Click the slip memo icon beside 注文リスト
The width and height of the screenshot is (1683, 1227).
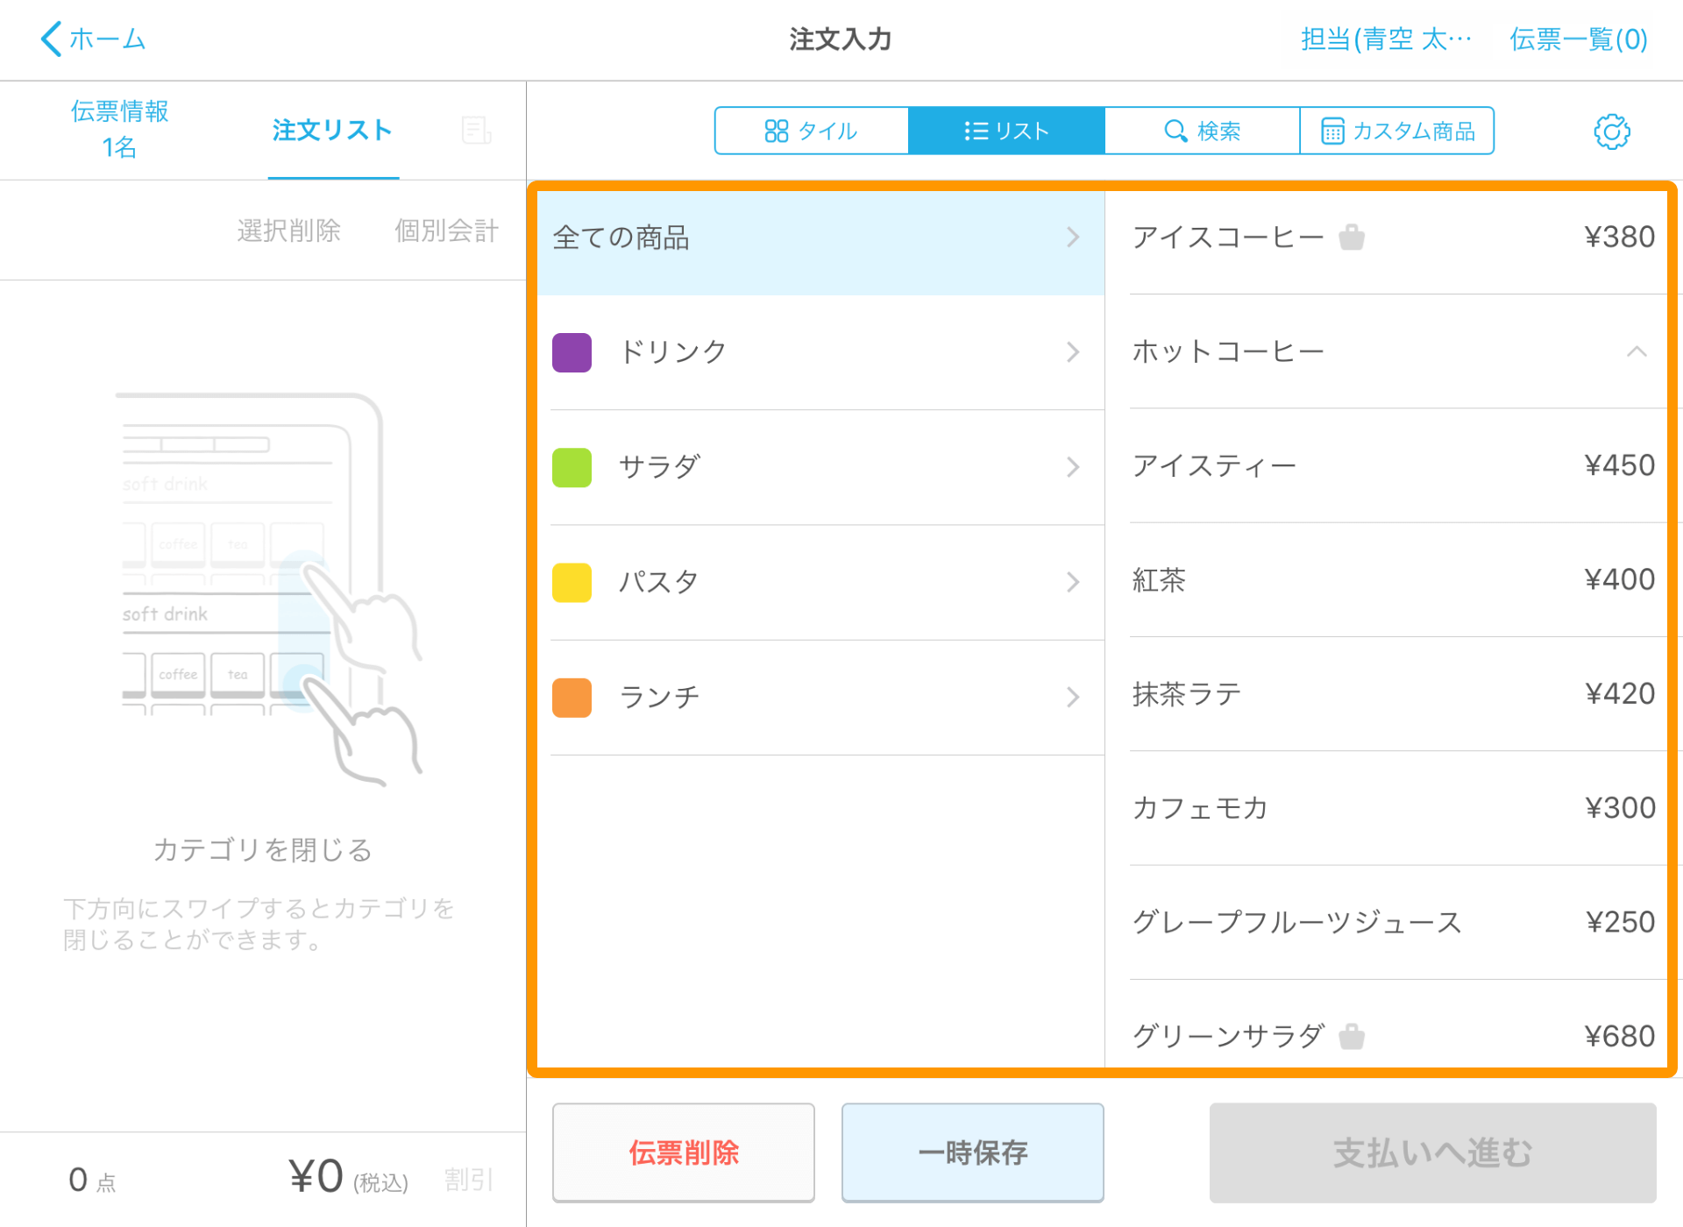[476, 131]
